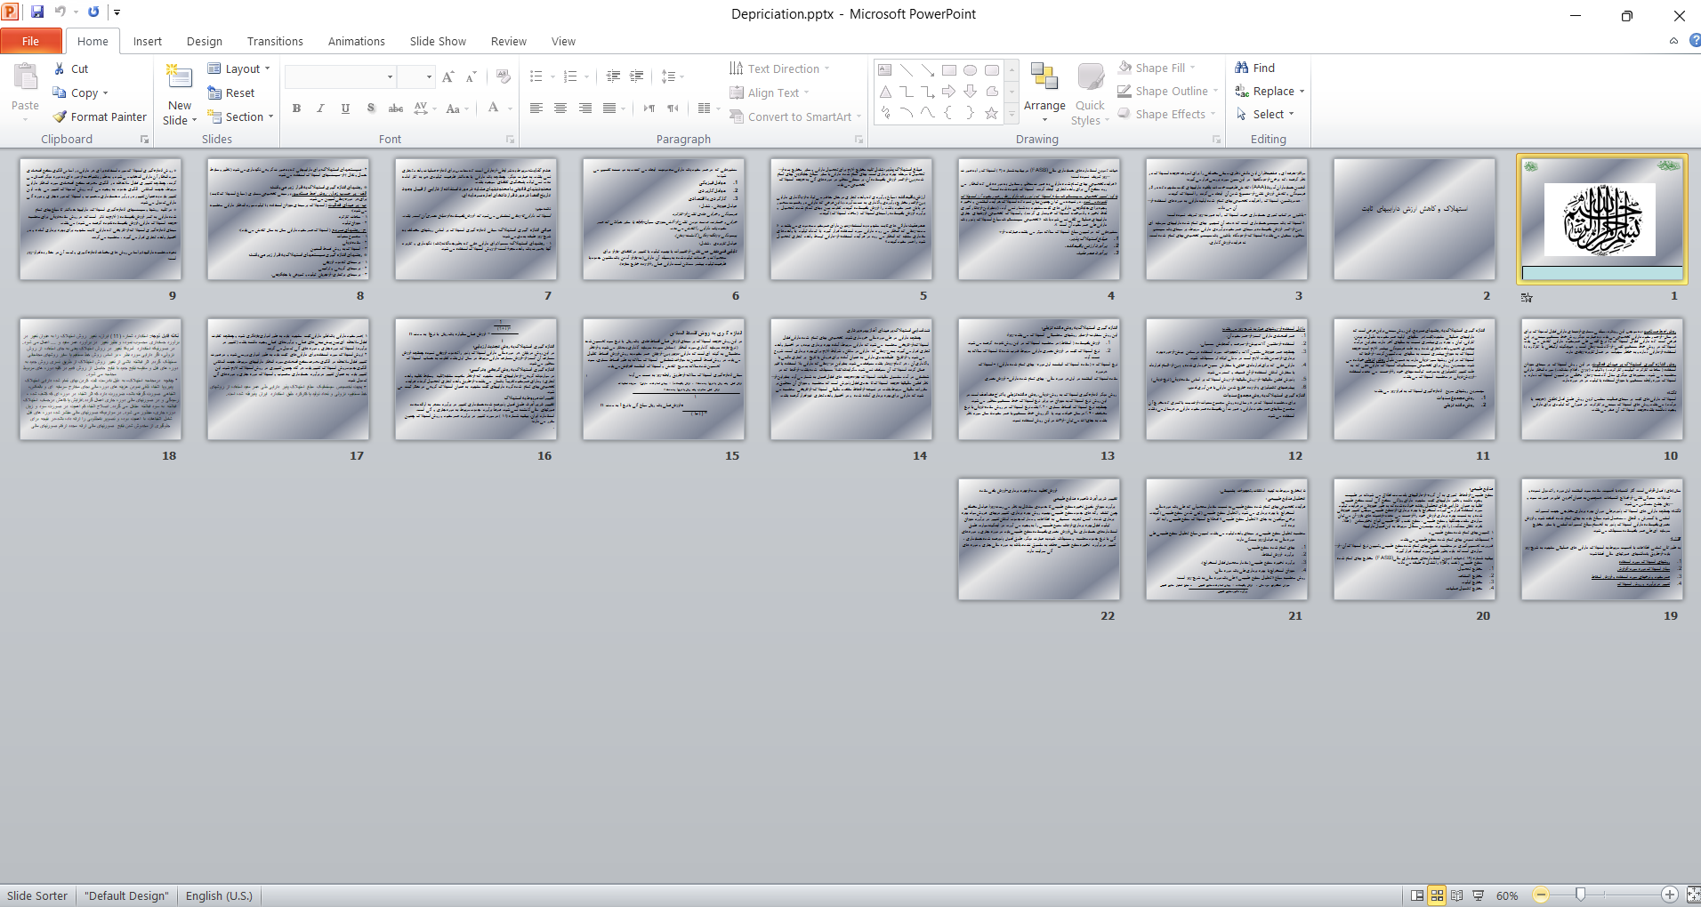Image resolution: width=1701 pixels, height=907 pixels.
Task: Click the Paste clipboard icon
Action: pos(26,78)
